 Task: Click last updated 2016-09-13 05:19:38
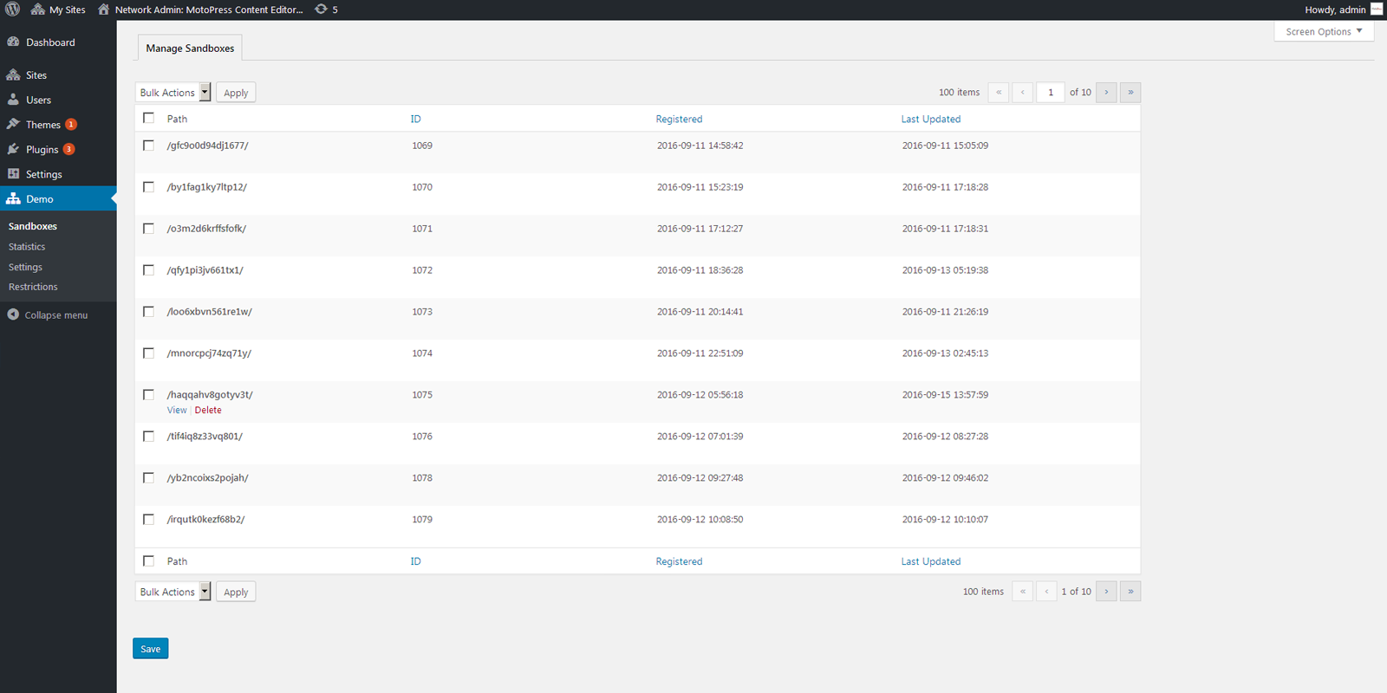[x=945, y=270]
